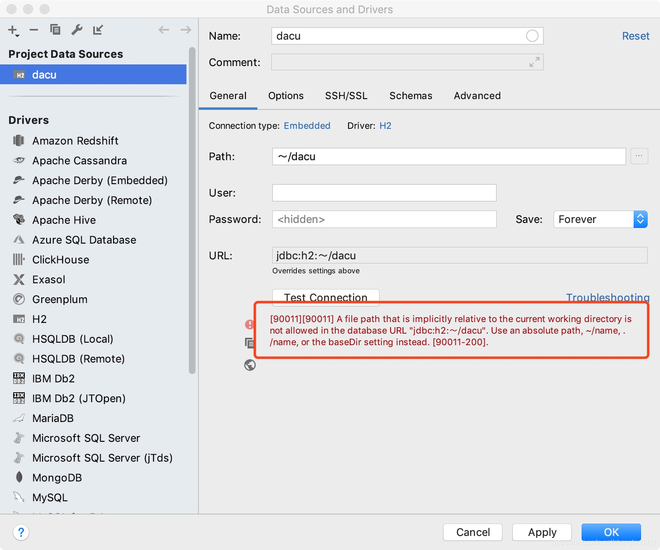Navigate forward with the right arrow

[186, 30]
